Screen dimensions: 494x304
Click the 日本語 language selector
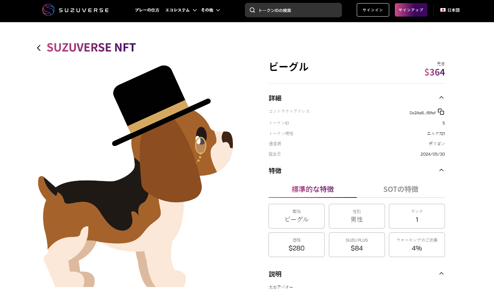[x=453, y=10]
